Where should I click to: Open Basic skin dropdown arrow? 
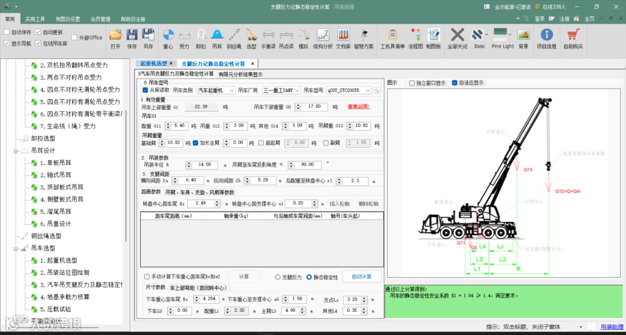[x=486, y=35]
